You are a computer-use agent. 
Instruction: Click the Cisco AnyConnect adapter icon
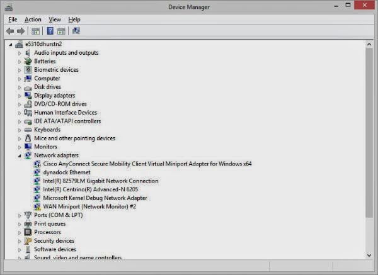(x=37, y=164)
